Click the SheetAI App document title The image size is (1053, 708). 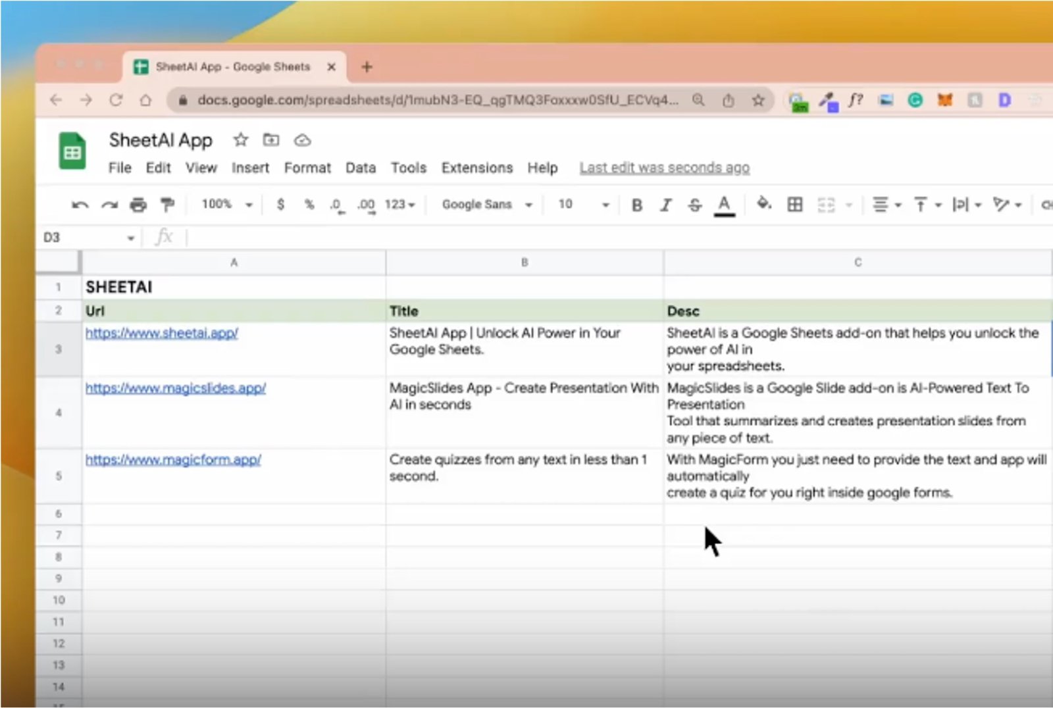161,140
